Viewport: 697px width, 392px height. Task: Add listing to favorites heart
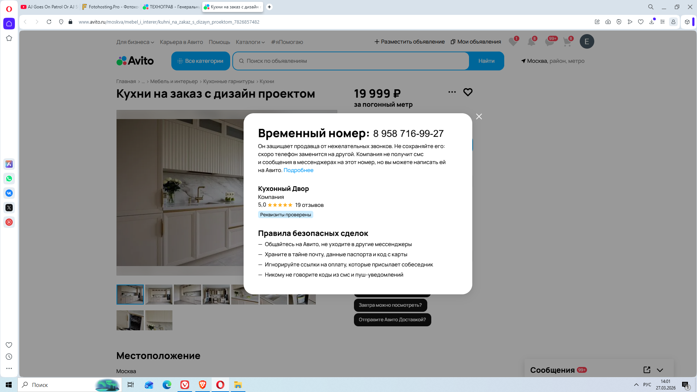point(468,92)
